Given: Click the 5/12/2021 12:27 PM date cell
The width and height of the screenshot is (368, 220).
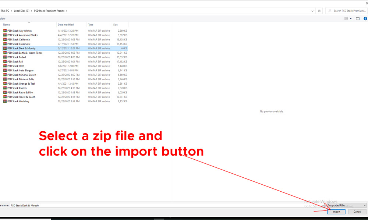Looking at the screenshot, I should [68, 48].
